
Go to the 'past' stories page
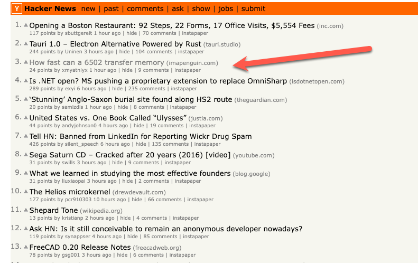pyautogui.click(x=111, y=8)
